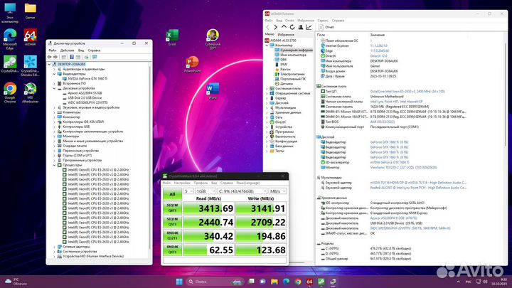This screenshot has height=288, width=512.
Task: Select WDC WD5000LPVX drive in Device Manager
Action: point(87,102)
